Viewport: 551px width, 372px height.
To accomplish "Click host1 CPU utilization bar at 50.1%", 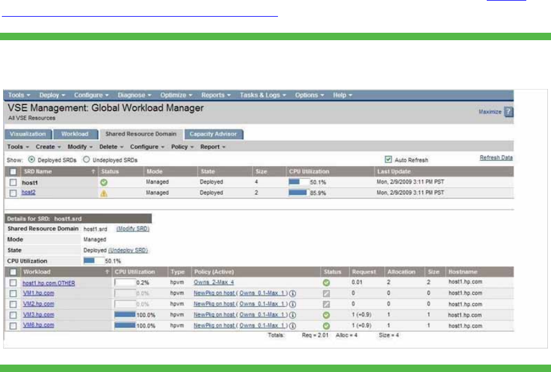I will (x=299, y=182).
